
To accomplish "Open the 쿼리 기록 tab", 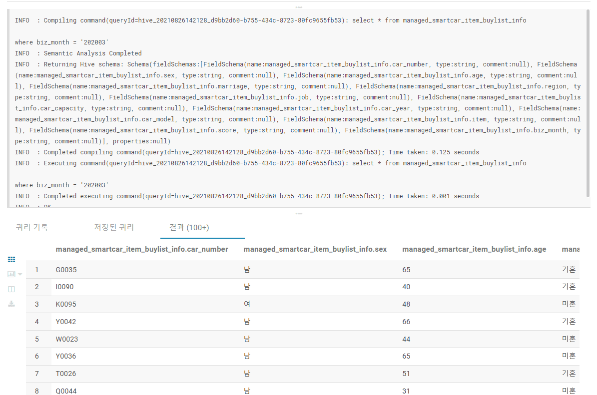I will click(x=32, y=227).
